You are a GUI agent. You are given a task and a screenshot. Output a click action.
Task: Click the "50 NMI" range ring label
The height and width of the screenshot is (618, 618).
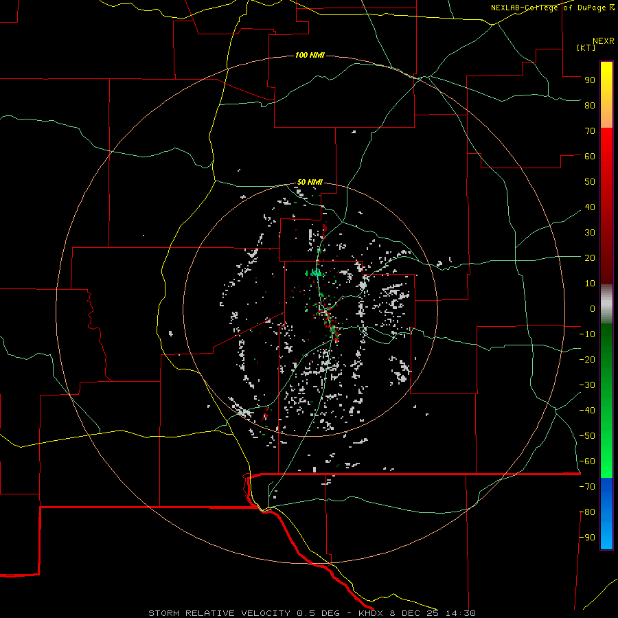tap(310, 182)
